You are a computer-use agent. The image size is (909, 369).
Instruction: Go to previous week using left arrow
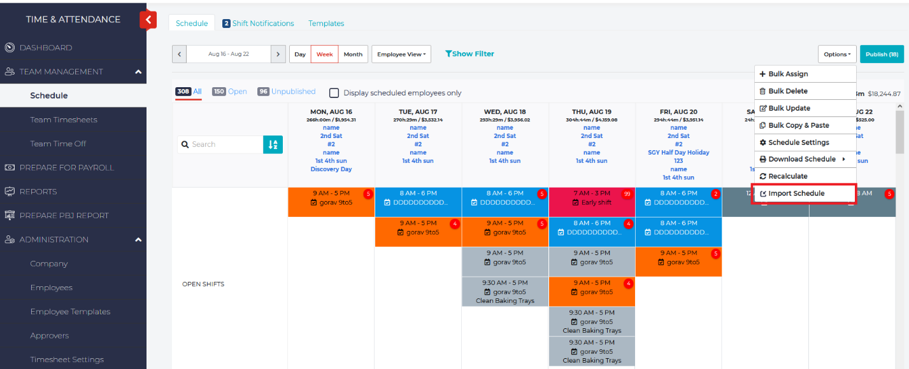(180, 55)
